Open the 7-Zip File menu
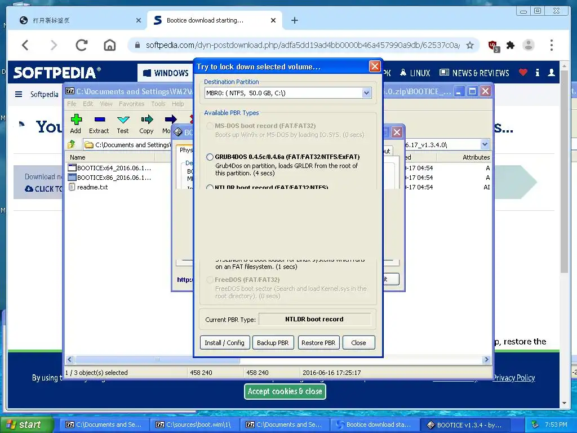Viewport: 577px width, 433px height. pyautogui.click(x=72, y=104)
